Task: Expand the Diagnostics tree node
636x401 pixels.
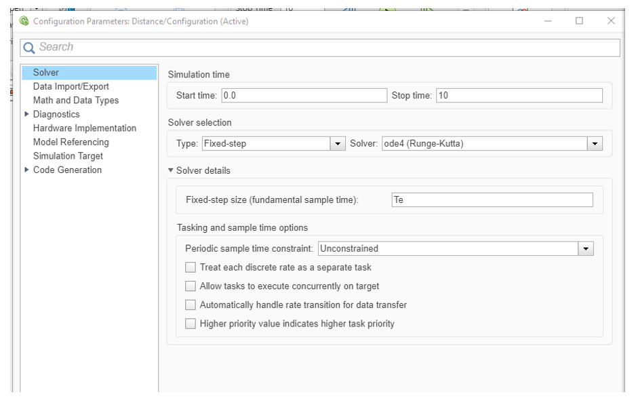Action: click(26, 114)
